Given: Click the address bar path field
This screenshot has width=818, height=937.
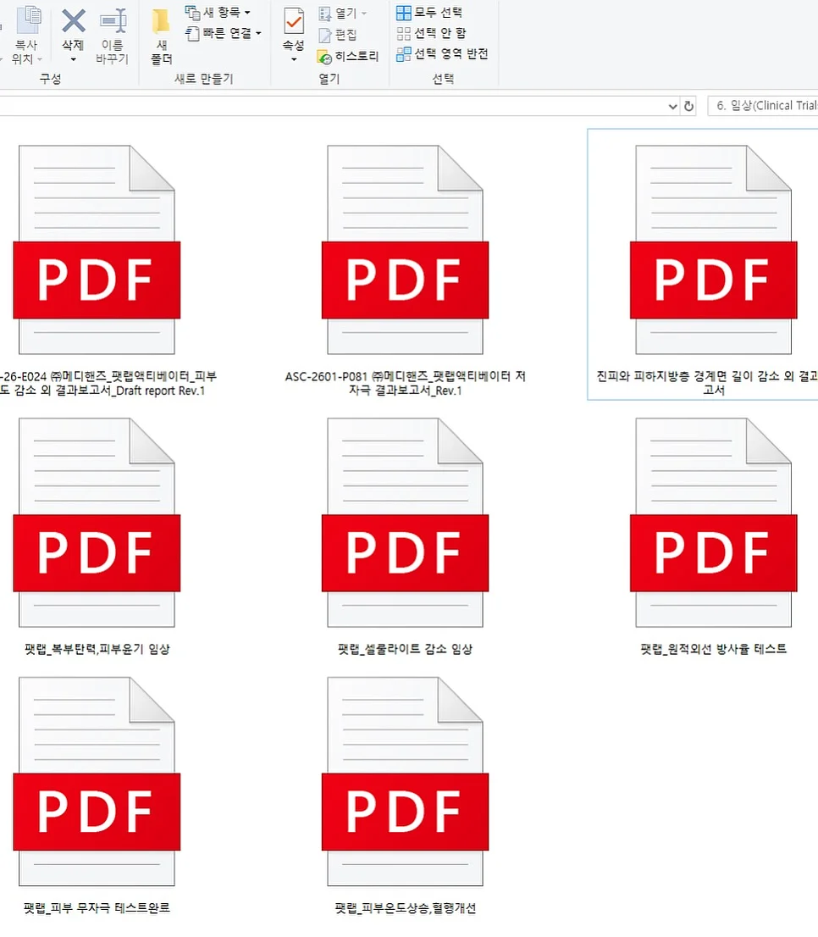Looking at the screenshot, I should pos(331,107).
